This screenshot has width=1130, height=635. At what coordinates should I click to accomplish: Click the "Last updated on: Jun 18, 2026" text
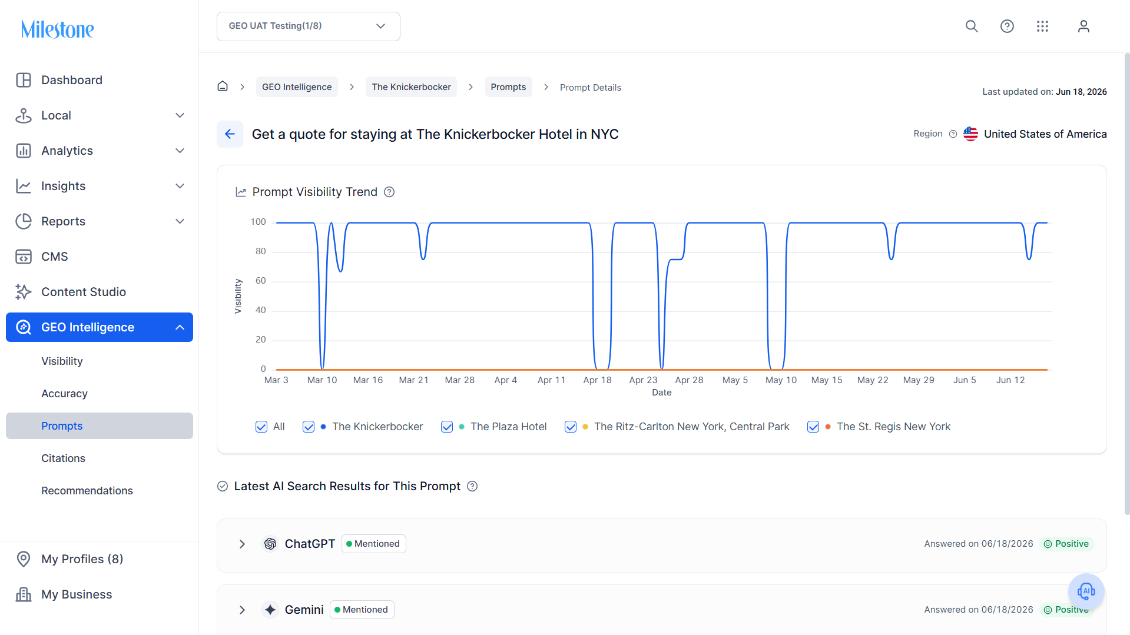point(1045,92)
